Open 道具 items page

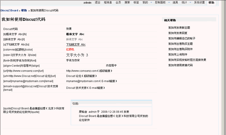pyautogui.click(x=175, y=3)
